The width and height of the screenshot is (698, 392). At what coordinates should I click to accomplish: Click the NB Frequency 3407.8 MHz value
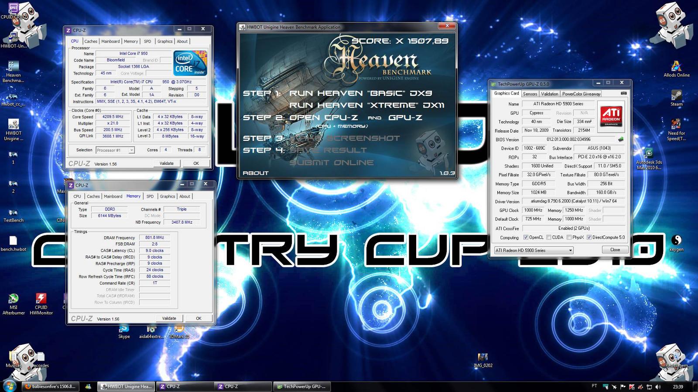(x=182, y=222)
